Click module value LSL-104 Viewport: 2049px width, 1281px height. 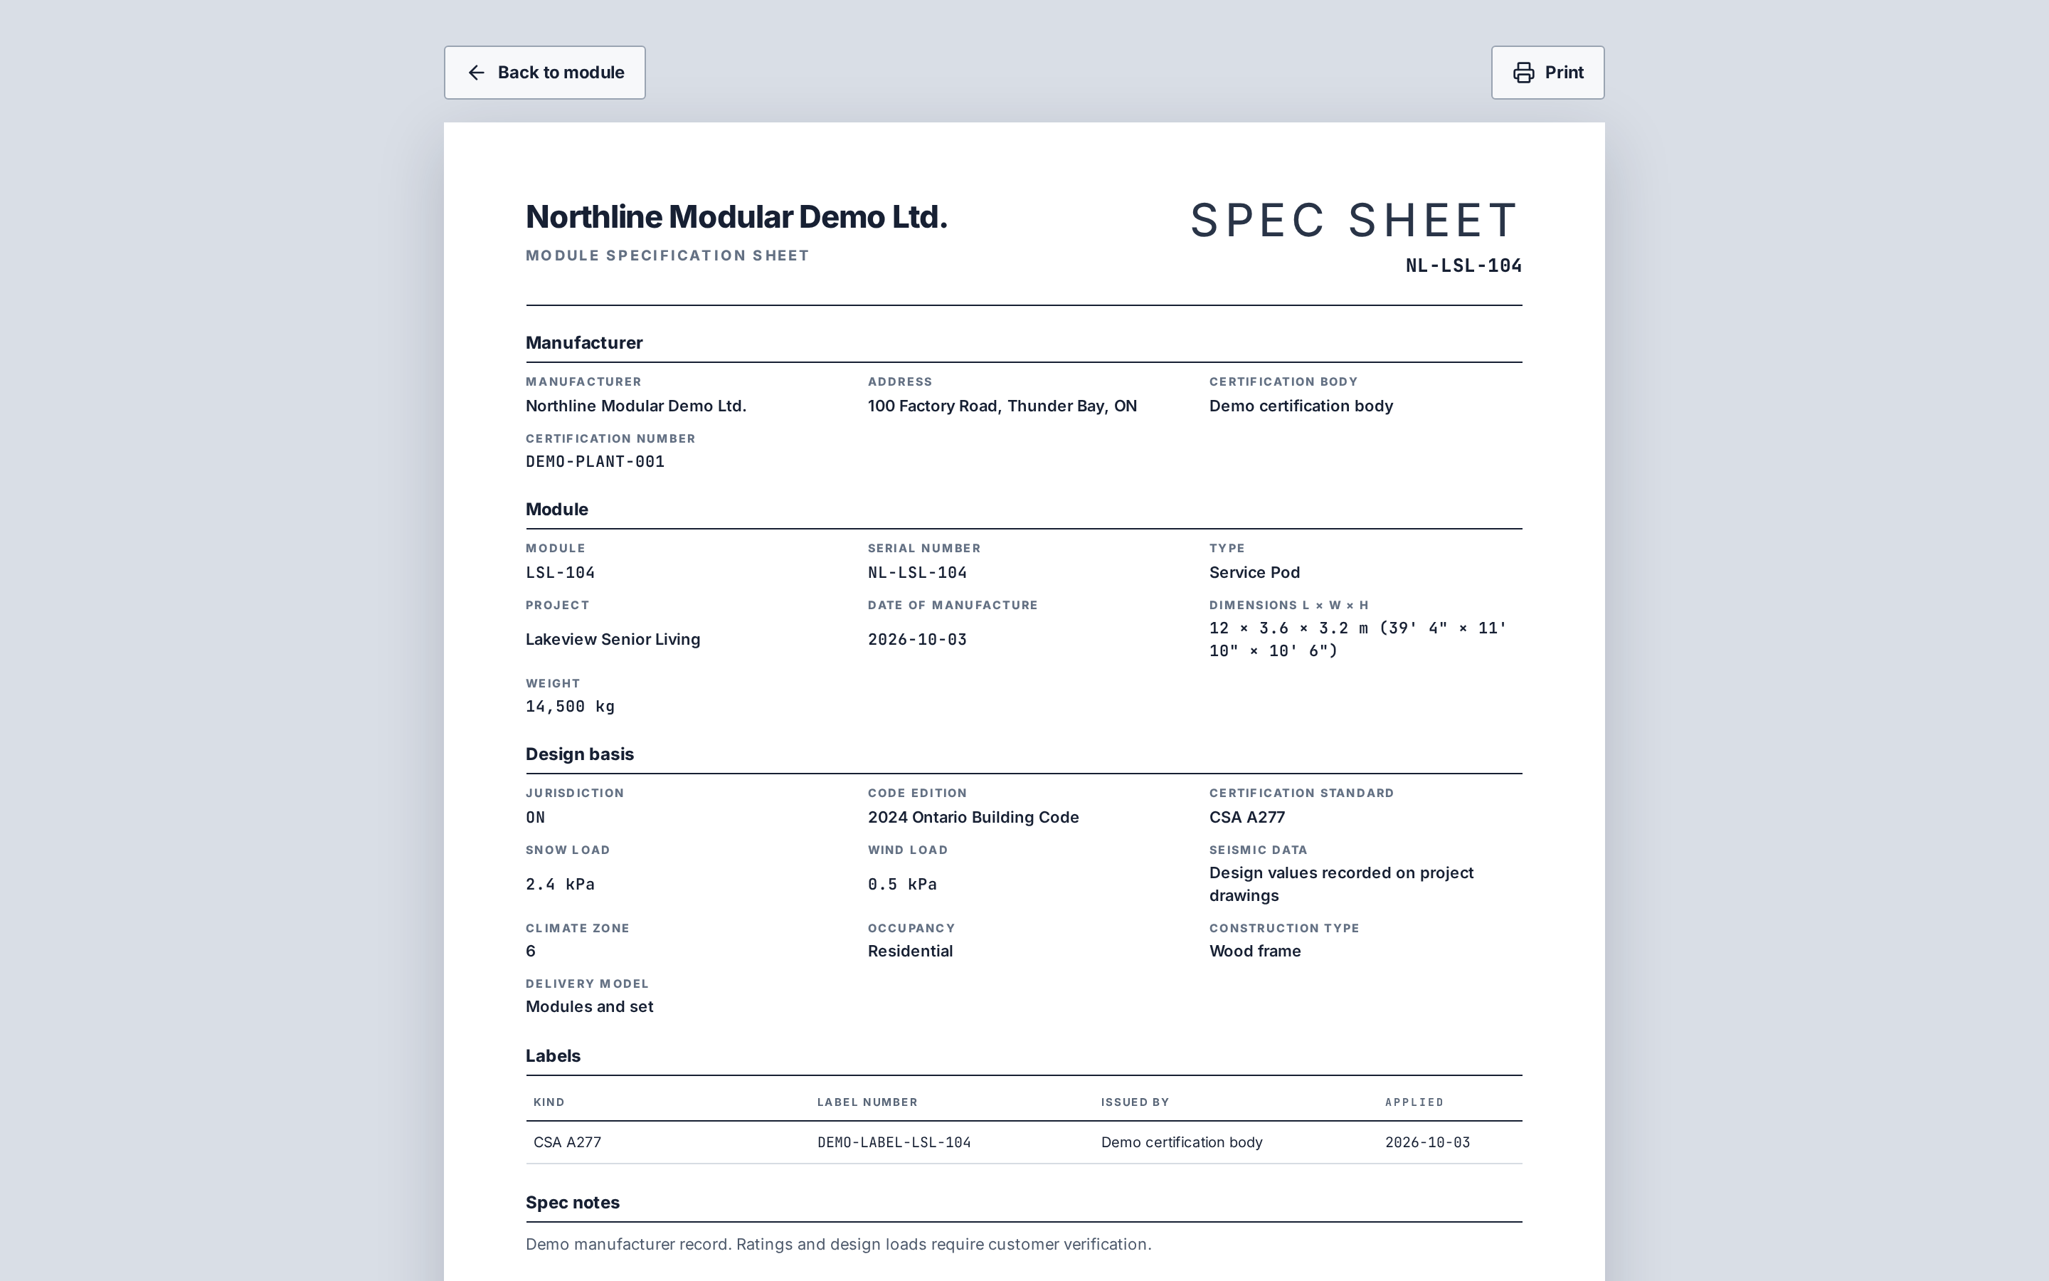[x=561, y=573]
